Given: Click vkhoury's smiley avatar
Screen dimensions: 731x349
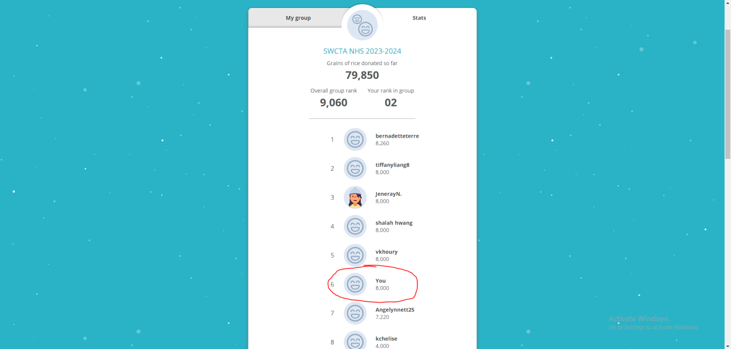Looking at the screenshot, I should [355, 255].
